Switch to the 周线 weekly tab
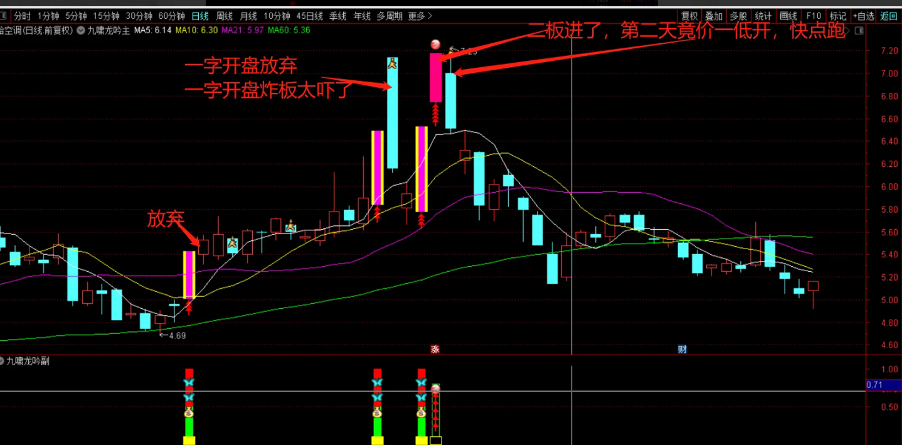 pos(223,16)
